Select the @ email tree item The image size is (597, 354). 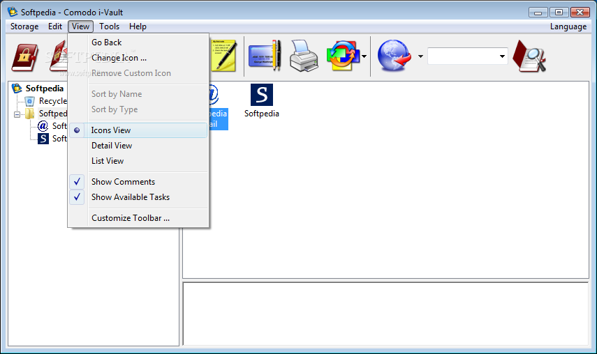coord(52,126)
